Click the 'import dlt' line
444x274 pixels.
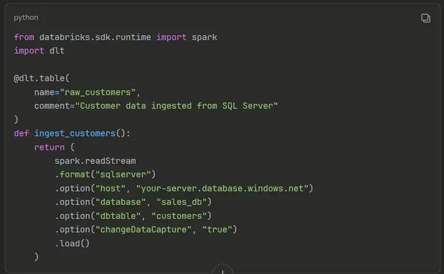[39, 51]
